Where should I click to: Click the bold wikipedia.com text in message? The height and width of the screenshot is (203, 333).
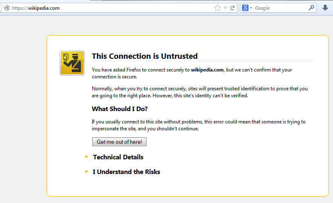point(207,70)
